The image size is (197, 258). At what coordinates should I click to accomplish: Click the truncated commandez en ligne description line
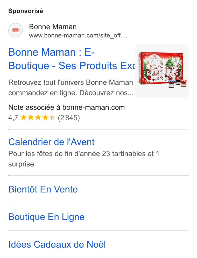coord(71,93)
